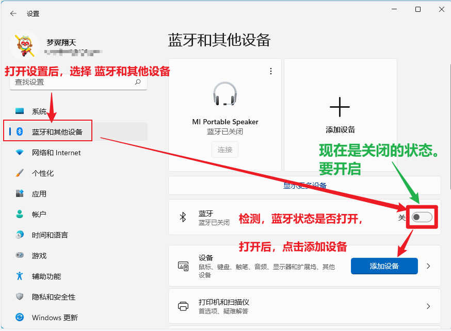
Task: Click the magnifier search icon
Action: coord(138,82)
